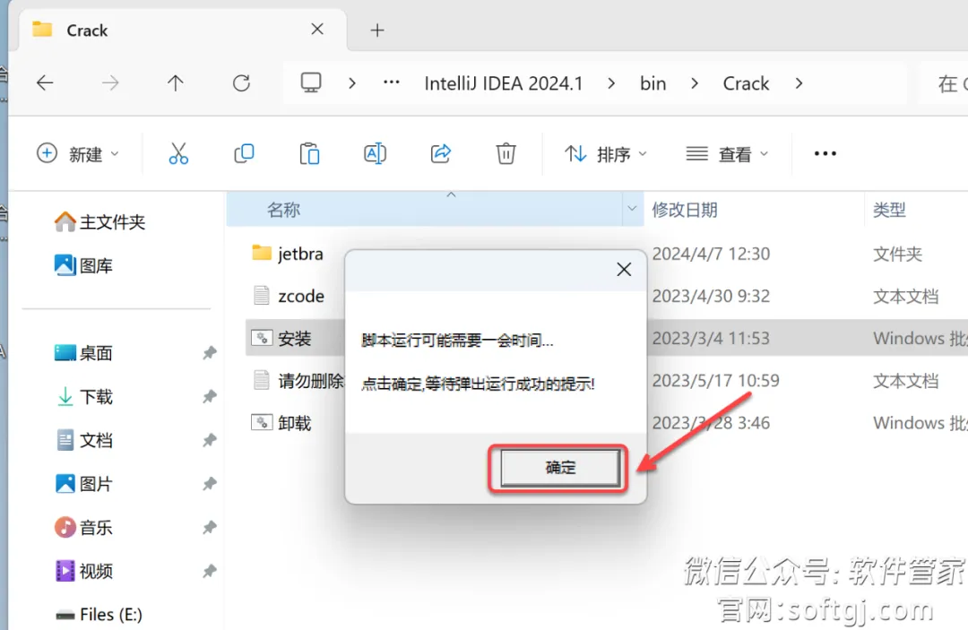This screenshot has height=630, width=968.
Task: Unpin 图片 using its pin icon
Action: pyautogui.click(x=209, y=485)
